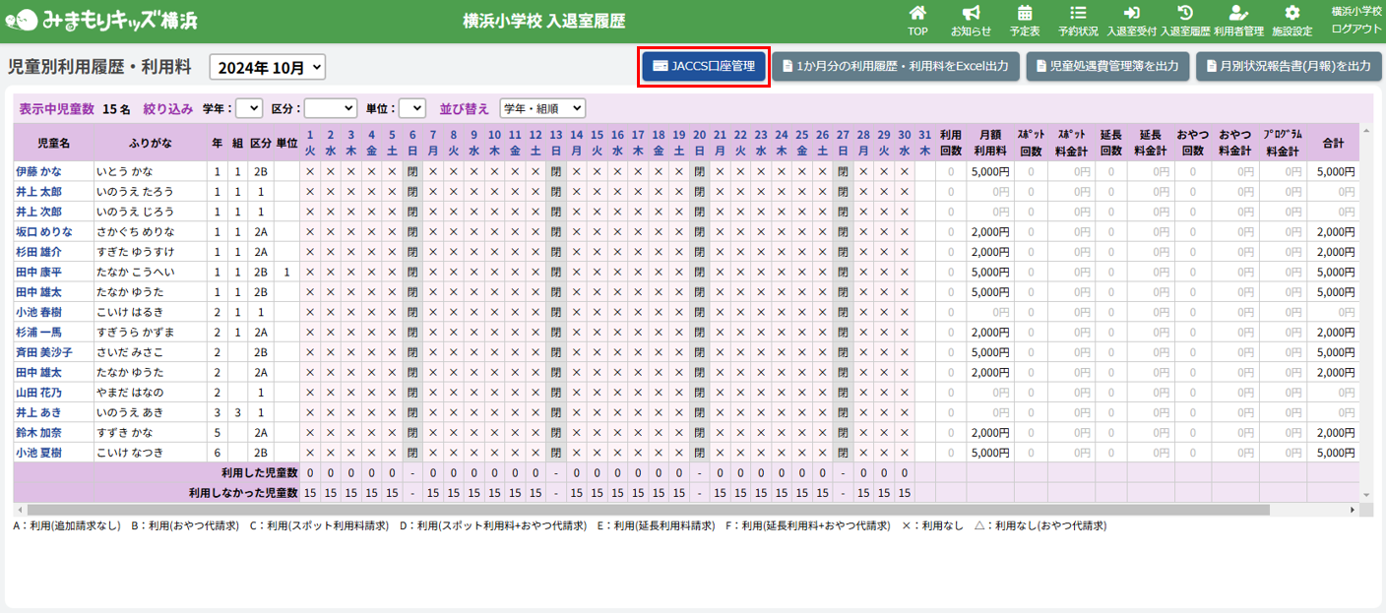Expand the 学年 filter dropdown

(x=249, y=108)
